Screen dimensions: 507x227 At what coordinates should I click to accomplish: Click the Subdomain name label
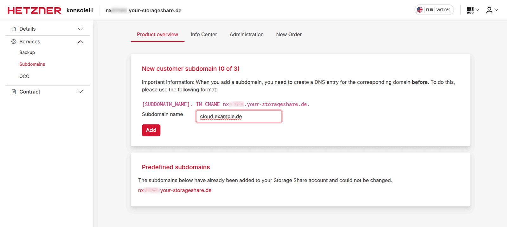point(162,114)
